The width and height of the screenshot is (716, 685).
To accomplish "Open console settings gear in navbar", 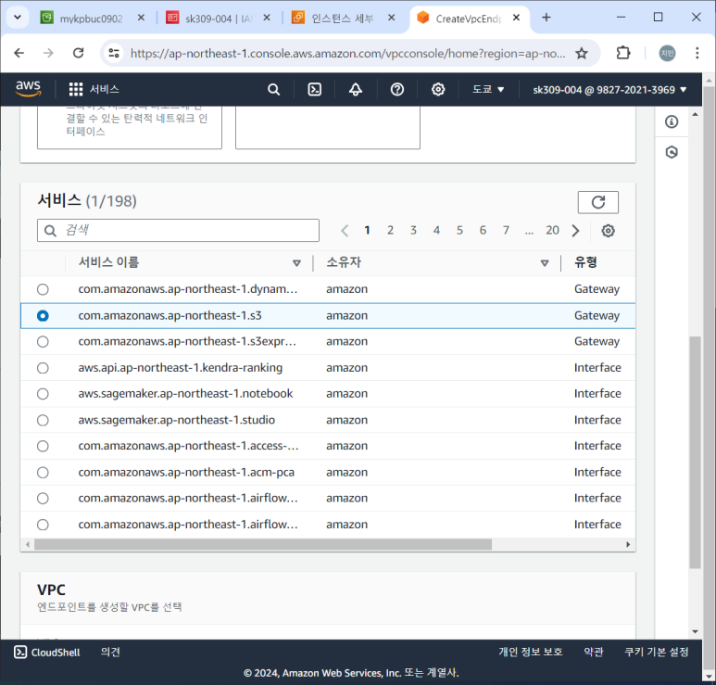I will click(x=438, y=89).
